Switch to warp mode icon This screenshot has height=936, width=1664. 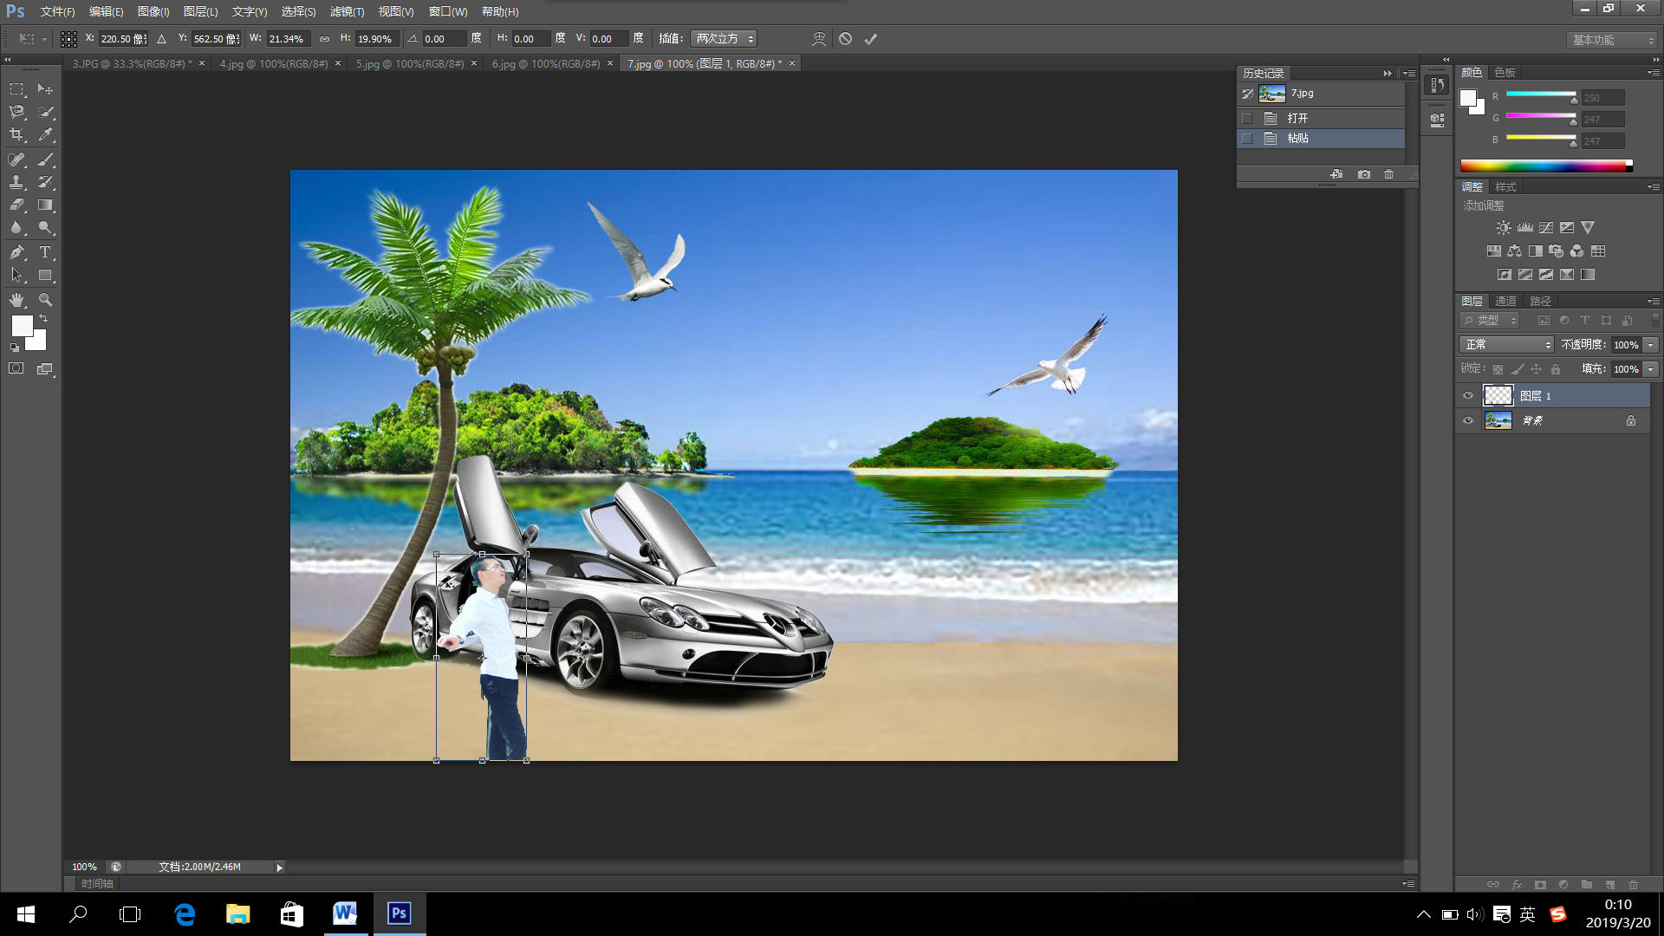tap(819, 39)
